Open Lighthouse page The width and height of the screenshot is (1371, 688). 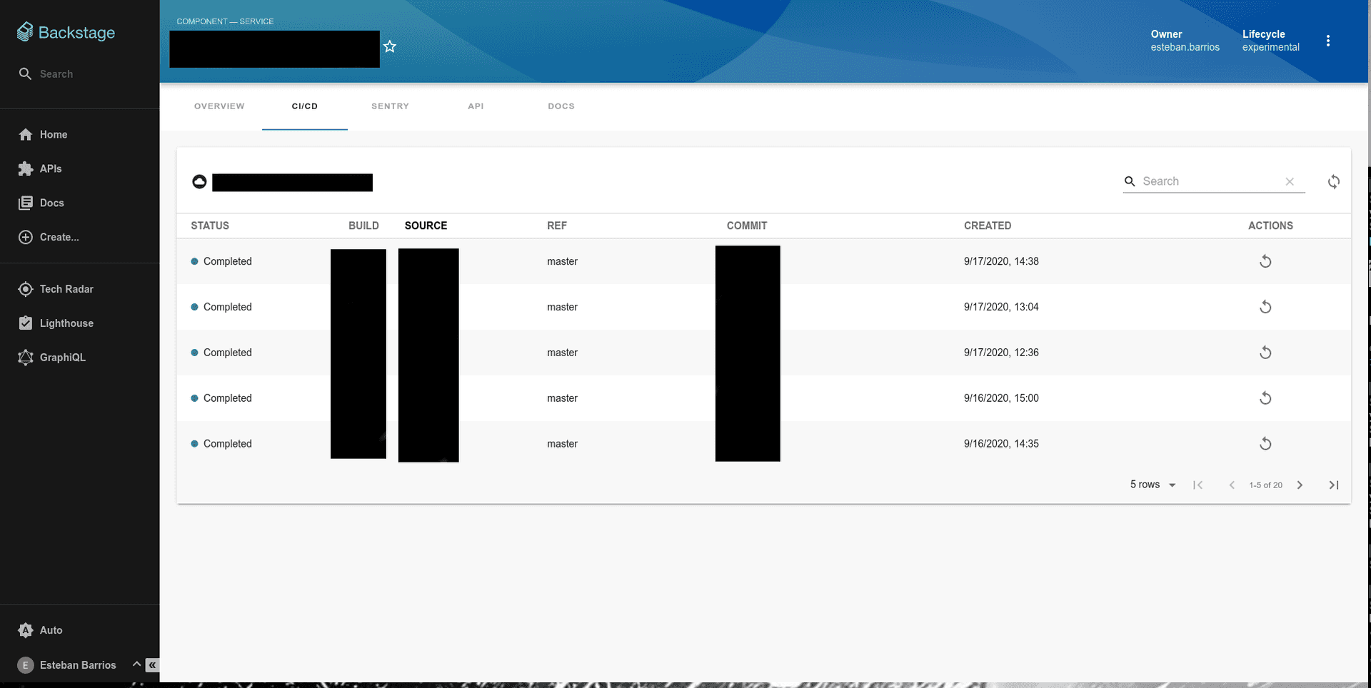[x=56, y=323]
